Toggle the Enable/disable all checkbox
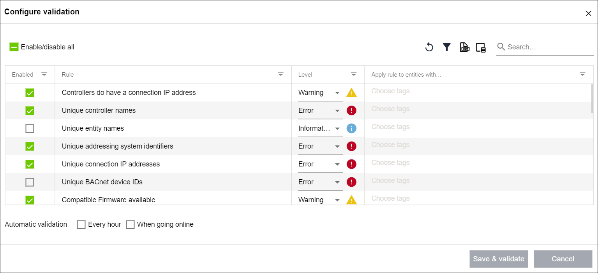598x273 pixels. point(14,47)
